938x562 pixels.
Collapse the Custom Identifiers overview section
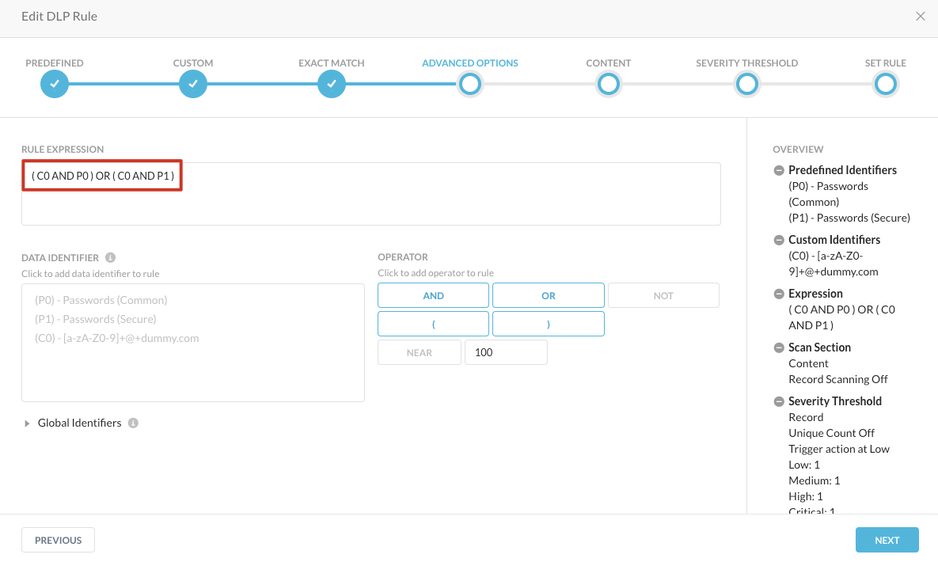[779, 240]
